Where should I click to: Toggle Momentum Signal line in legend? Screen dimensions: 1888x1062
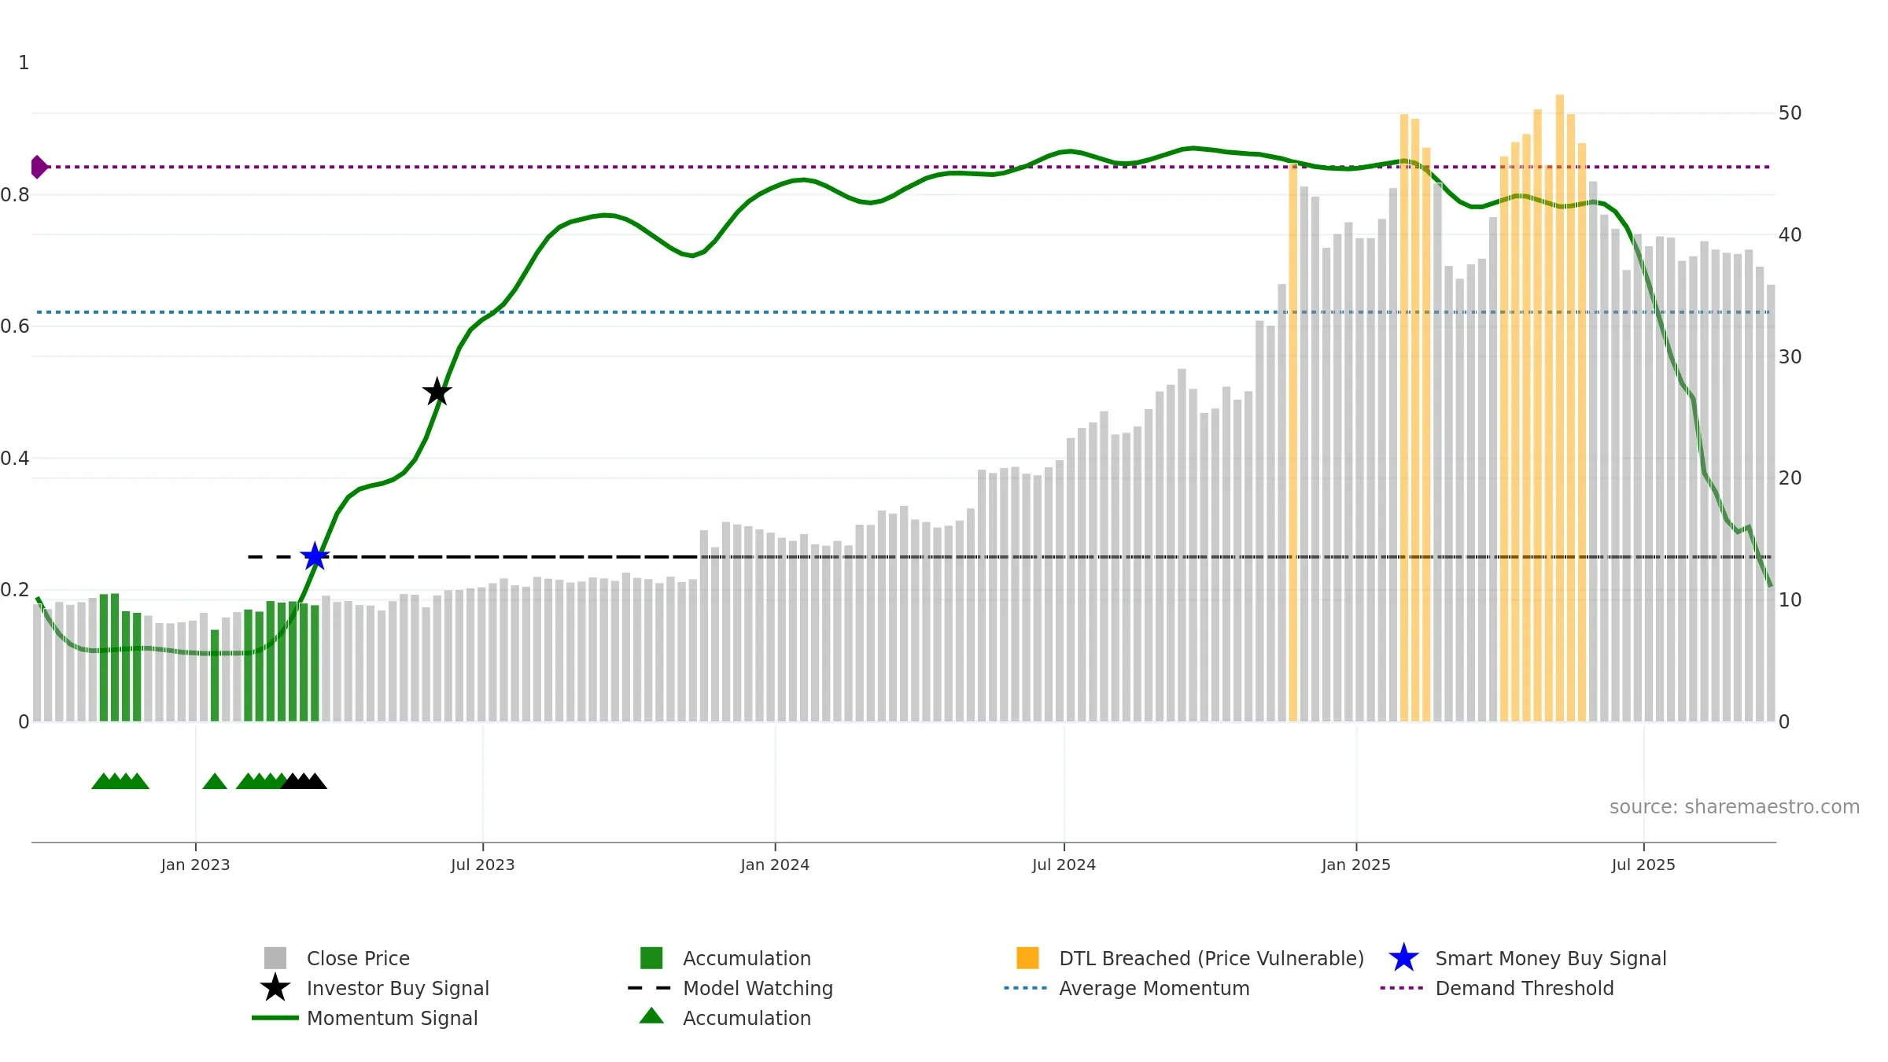coord(392,1018)
